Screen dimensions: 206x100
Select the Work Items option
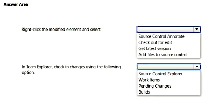coord(149,80)
